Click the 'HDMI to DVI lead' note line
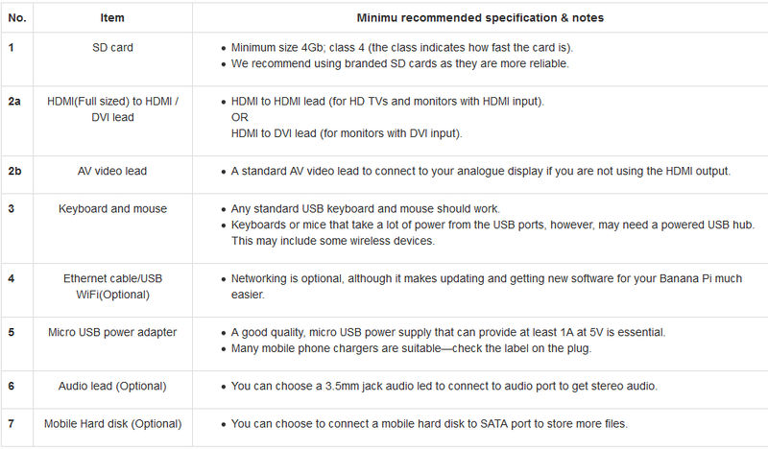Screen dimensions: 768x450 pos(347,133)
